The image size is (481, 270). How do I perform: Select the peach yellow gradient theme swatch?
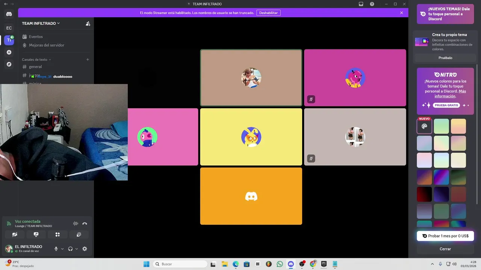(x=458, y=126)
